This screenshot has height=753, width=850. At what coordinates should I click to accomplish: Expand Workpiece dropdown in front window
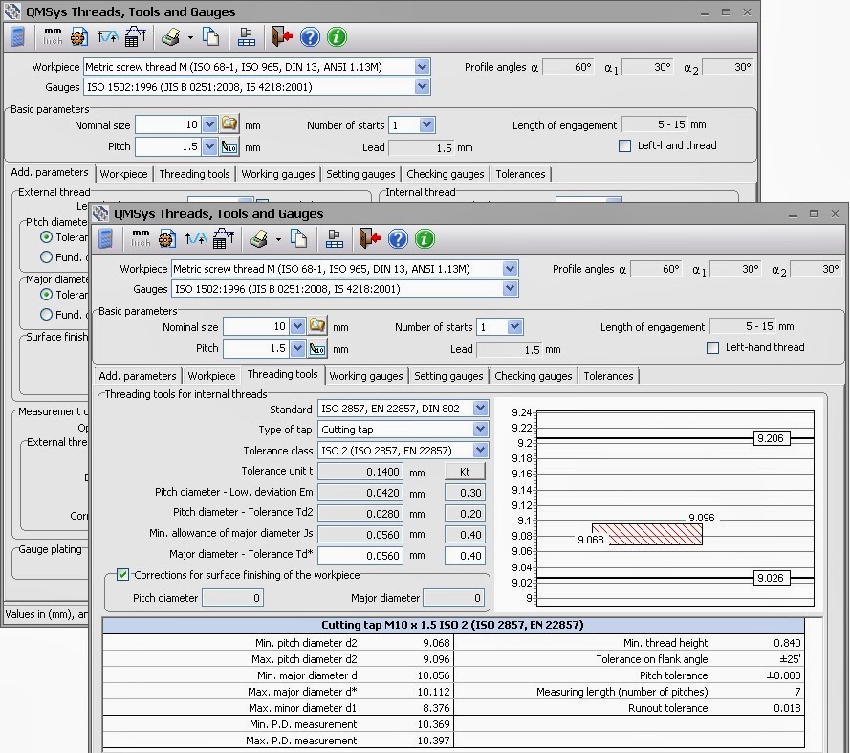[510, 269]
